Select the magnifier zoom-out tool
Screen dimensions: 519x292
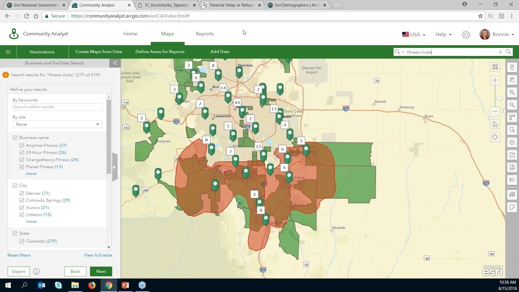(x=512, y=105)
